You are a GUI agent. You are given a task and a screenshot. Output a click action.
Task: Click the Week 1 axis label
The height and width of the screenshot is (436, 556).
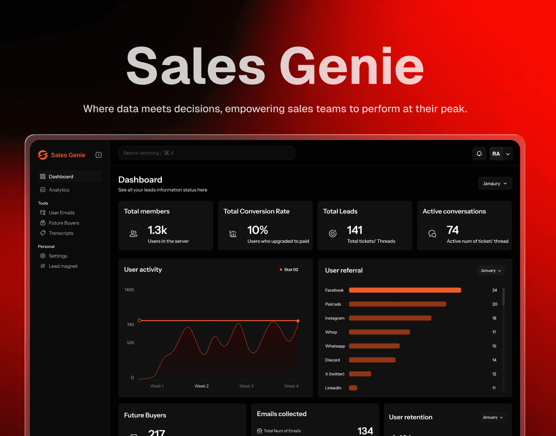pos(157,386)
